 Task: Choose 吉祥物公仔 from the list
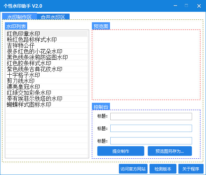click(x=47, y=45)
